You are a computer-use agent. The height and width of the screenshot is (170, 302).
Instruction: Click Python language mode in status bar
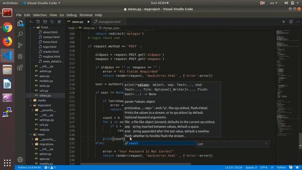click(281, 168)
